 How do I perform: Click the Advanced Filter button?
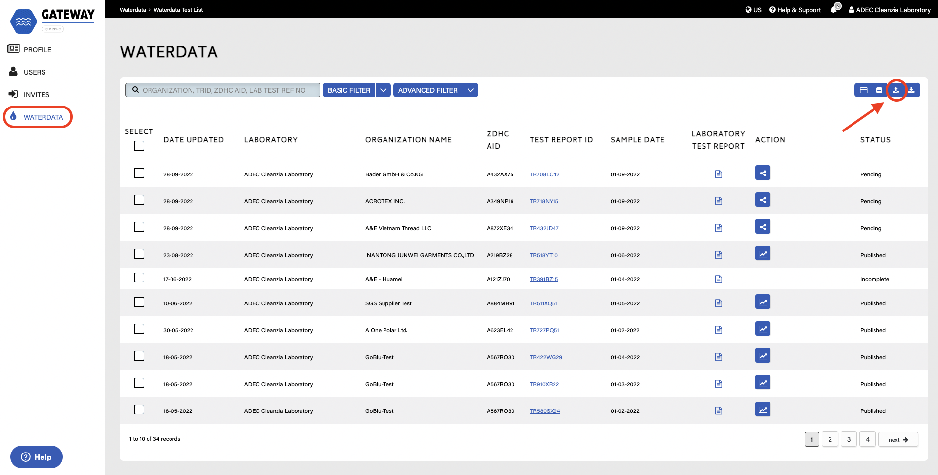click(427, 90)
